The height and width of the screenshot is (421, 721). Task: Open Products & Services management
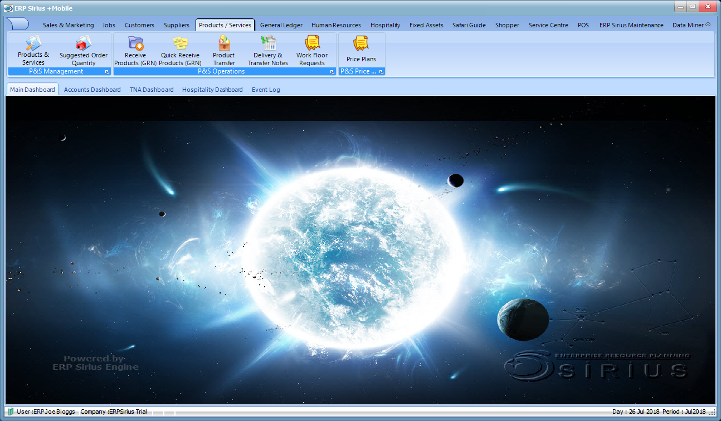33,50
